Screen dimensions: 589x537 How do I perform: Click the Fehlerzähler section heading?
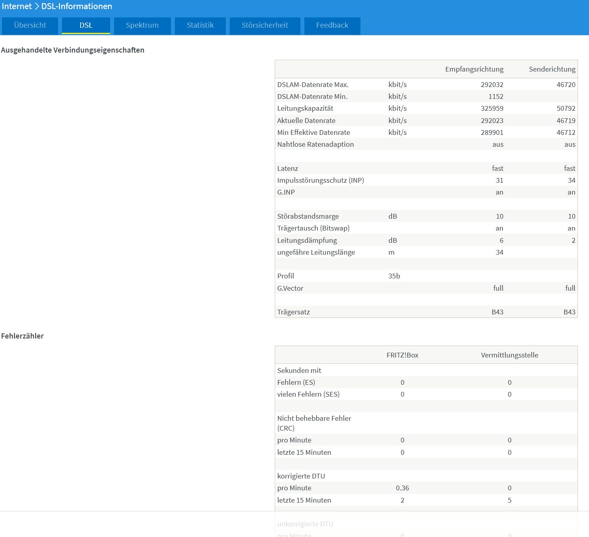coord(23,336)
